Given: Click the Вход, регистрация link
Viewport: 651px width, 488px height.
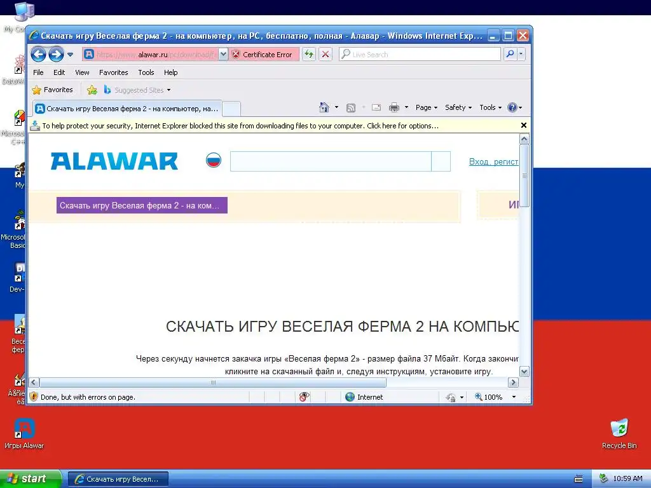Looking at the screenshot, I should 493,161.
